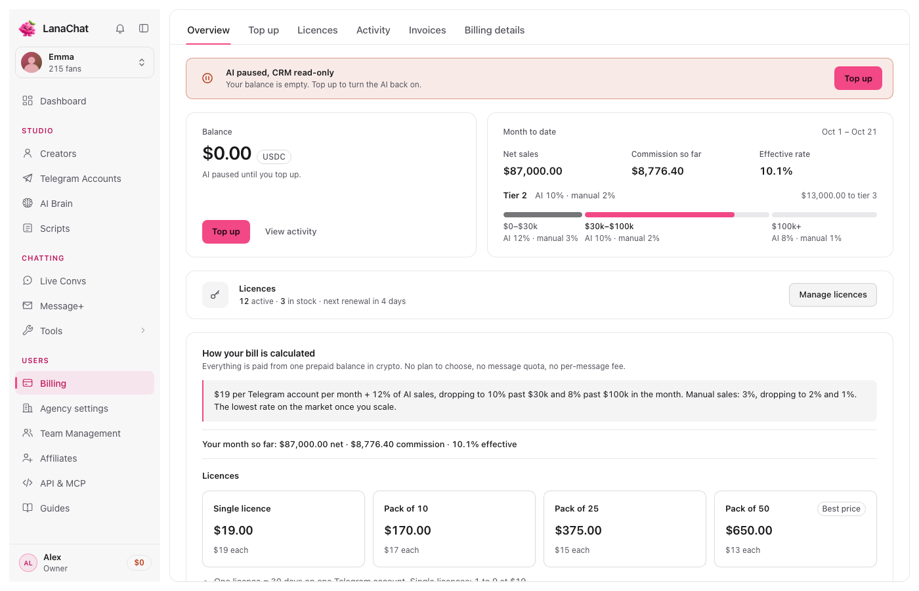
Task: Switch to the Top up tab
Action: coord(264,30)
